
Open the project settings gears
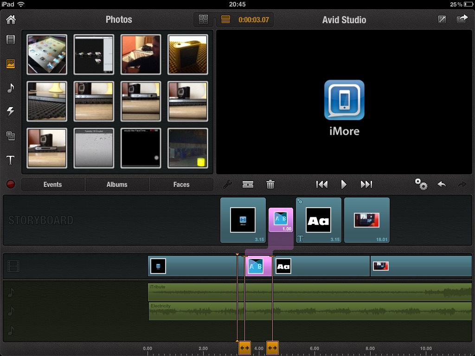[x=421, y=184]
